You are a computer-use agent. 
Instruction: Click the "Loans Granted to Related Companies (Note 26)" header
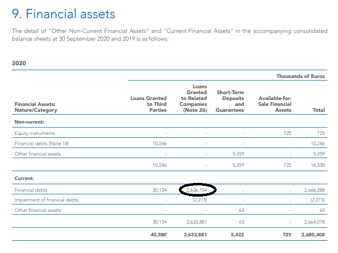[x=194, y=99]
